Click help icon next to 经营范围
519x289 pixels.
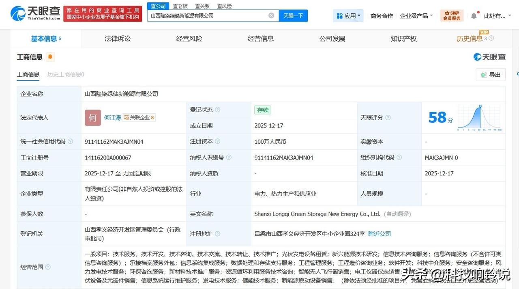[48, 267]
